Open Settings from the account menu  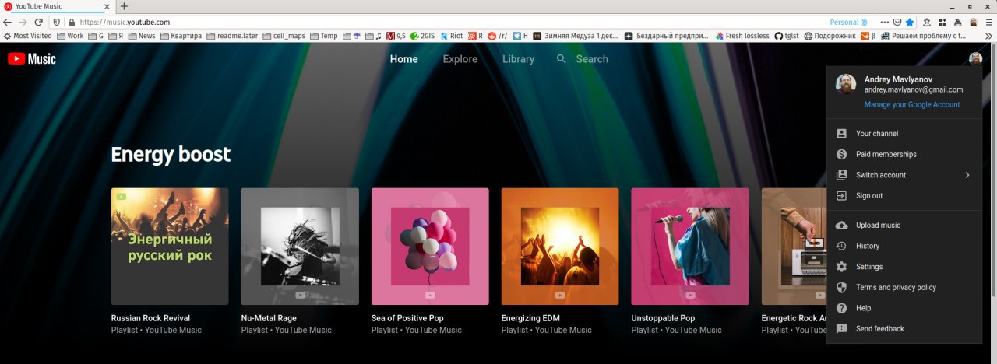click(x=904, y=267)
